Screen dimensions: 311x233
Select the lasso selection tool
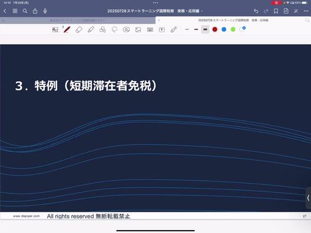114,30
